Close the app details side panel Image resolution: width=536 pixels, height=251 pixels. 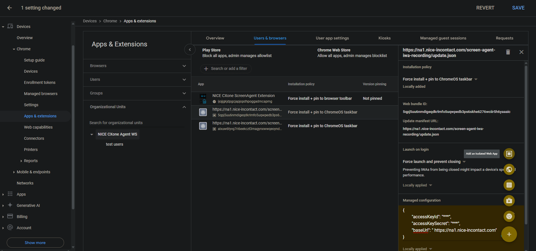coord(521,52)
